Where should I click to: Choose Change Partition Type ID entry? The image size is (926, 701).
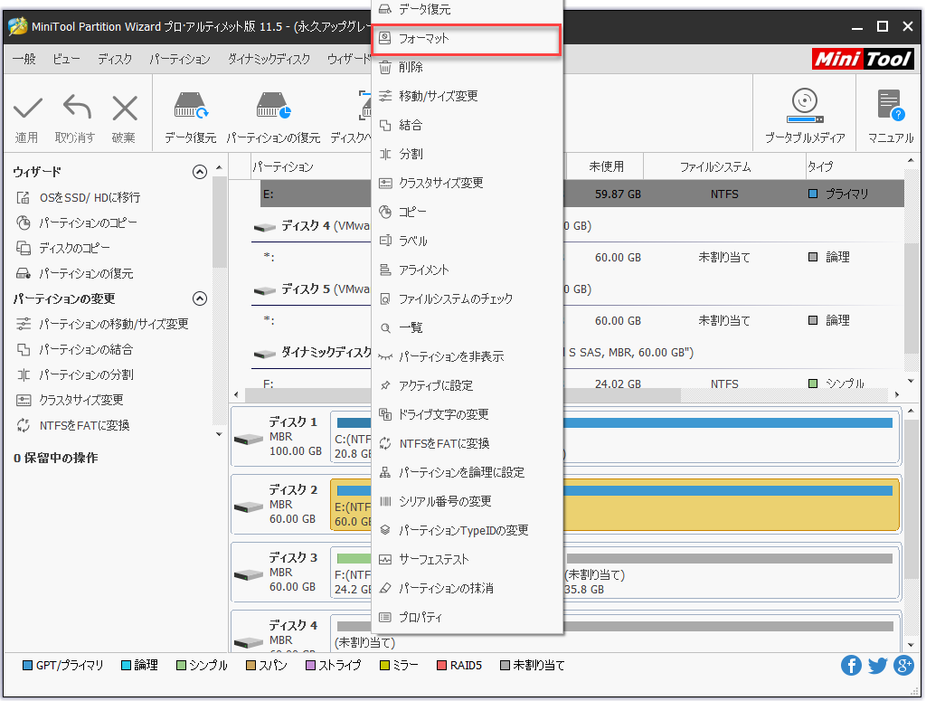point(467,530)
